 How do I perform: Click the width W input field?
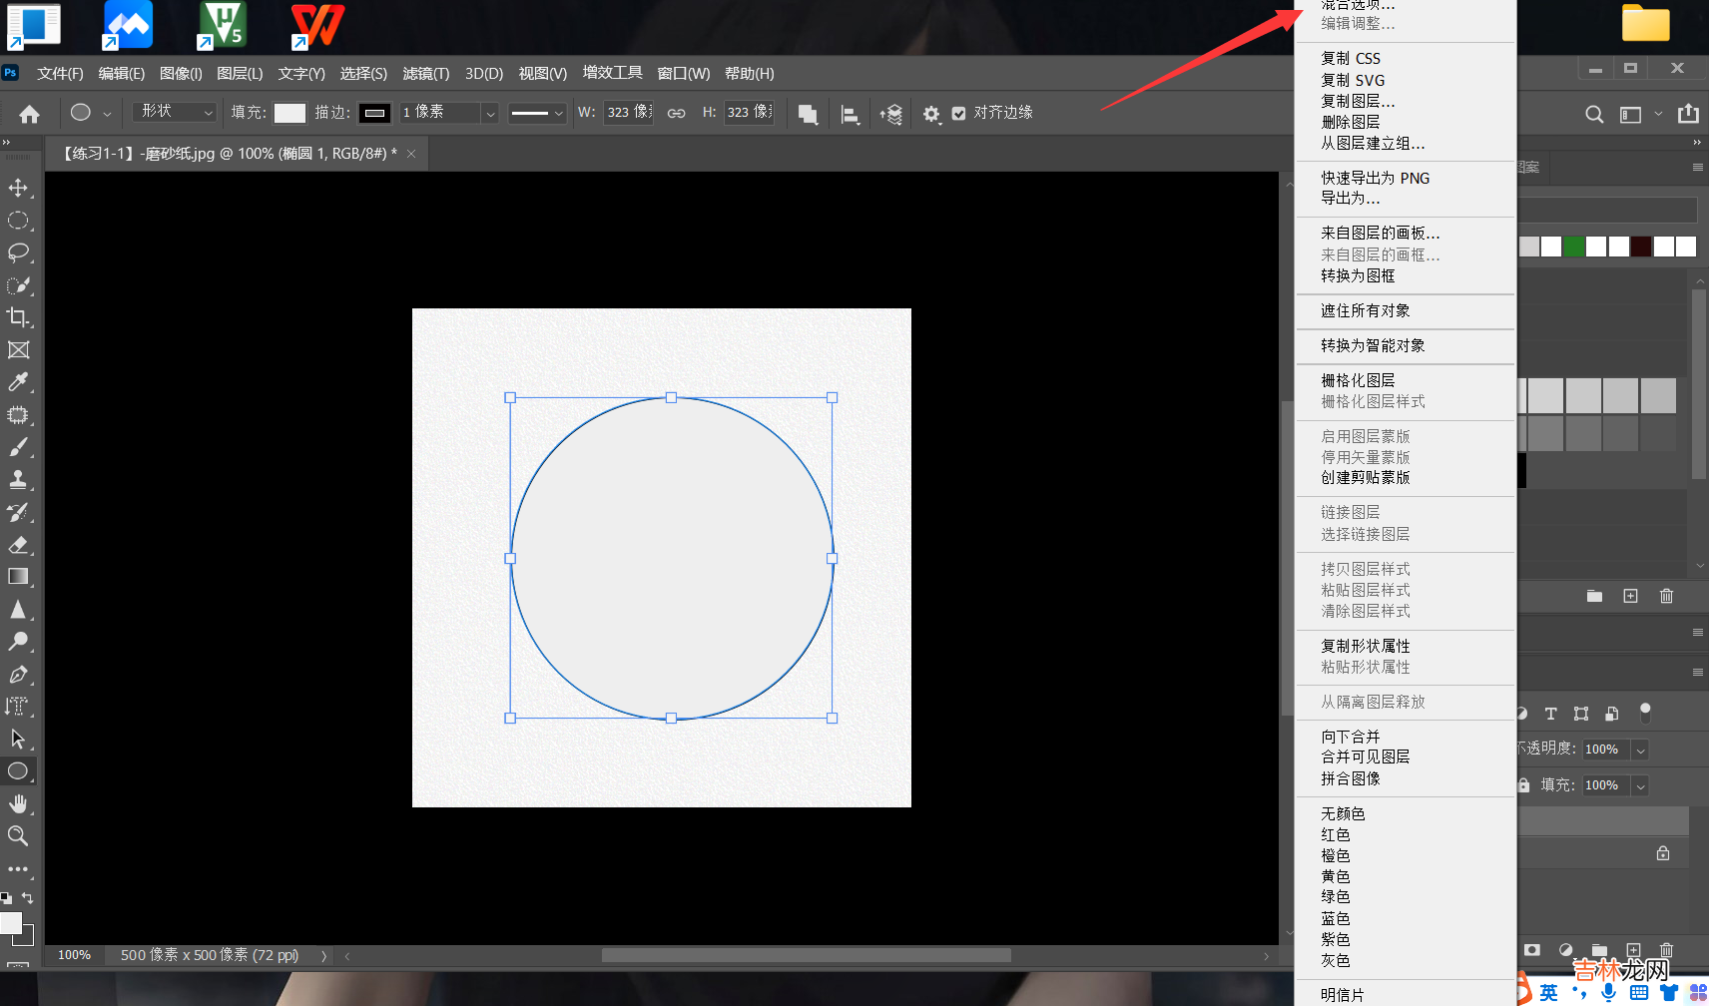point(629,113)
